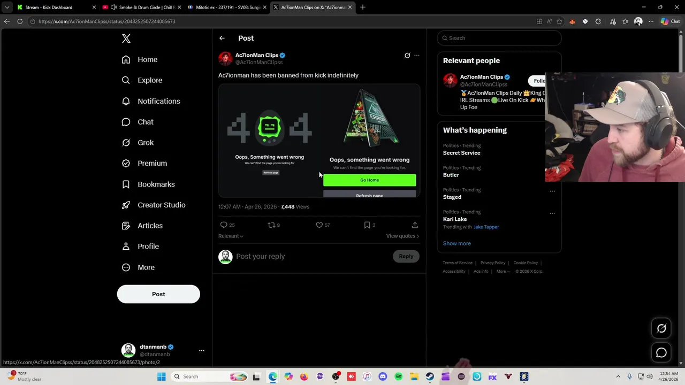Open Steam from the taskbar
Image resolution: width=685 pixels, height=385 pixels.
point(430,377)
